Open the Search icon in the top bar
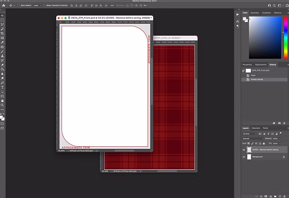Image resolution: width=289 pixels, height=198 pixels. tap(274, 5)
